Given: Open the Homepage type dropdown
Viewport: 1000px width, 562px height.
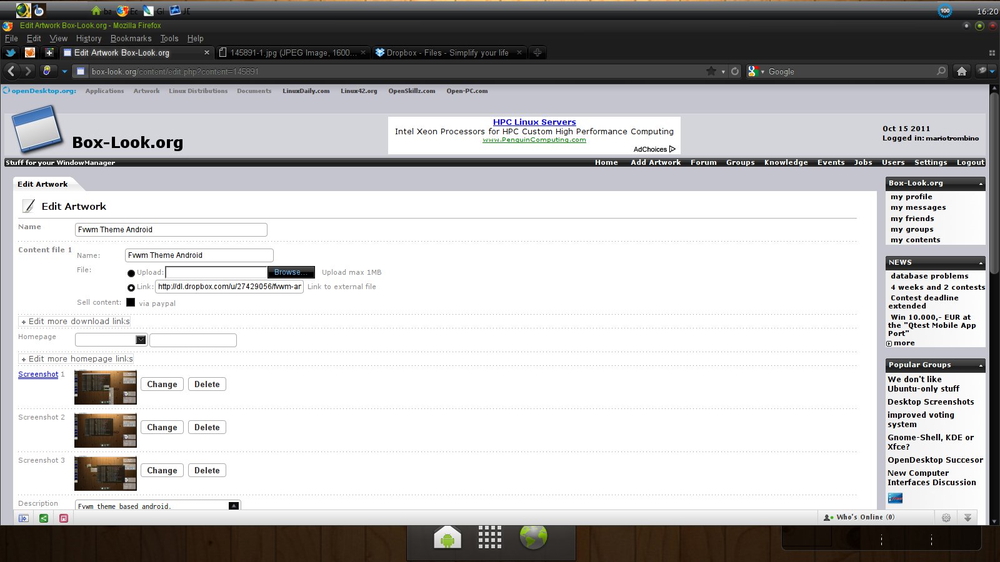Looking at the screenshot, I should pos(111,340).
